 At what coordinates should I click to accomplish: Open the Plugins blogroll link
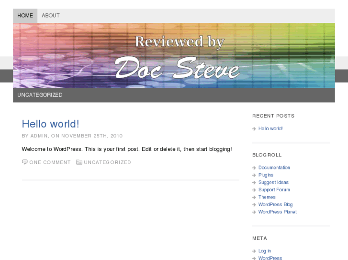[266, 175]
